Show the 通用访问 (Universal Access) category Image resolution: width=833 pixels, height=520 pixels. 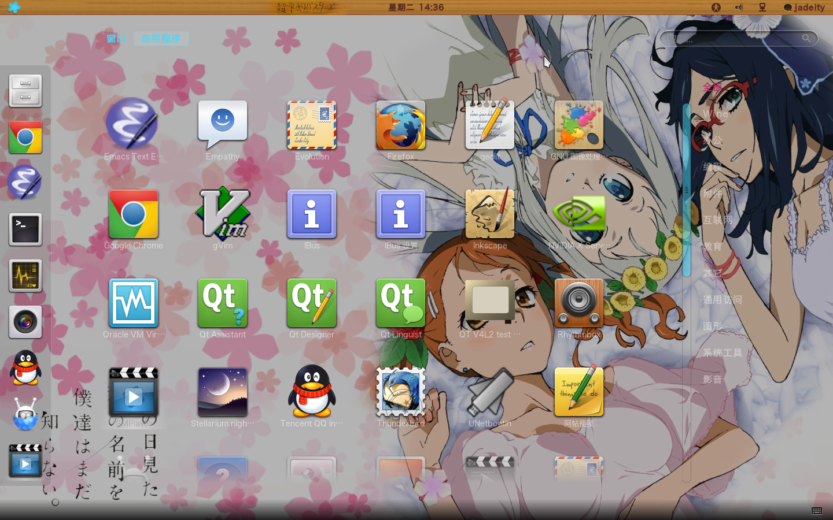point(723,300)
